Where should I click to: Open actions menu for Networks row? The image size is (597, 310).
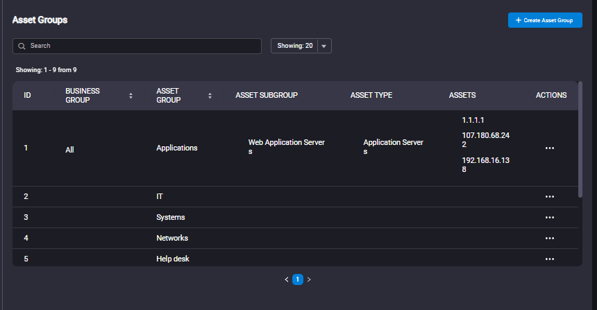[x=549, y=238]
